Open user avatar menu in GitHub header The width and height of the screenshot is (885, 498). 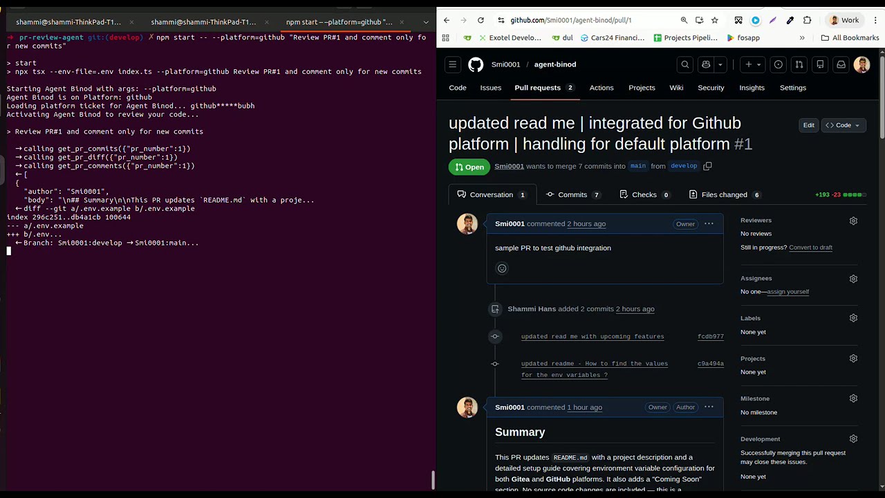click(861, 64)
